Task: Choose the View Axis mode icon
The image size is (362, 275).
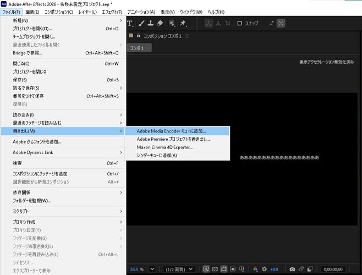Action: pyautogui.click(x=228, y=23)
